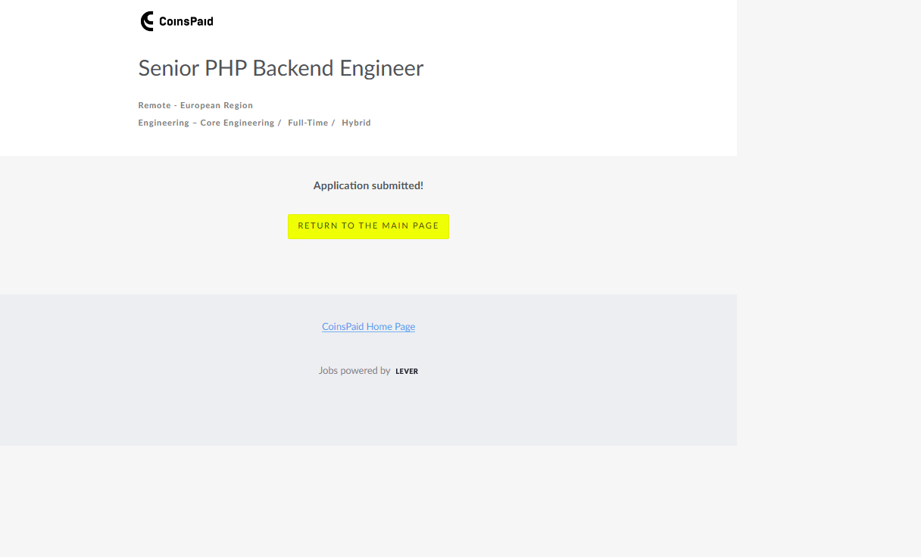Click the CoinsPaid C-shaped logo icon
This screenshot has height=557, width=921.
147,21
